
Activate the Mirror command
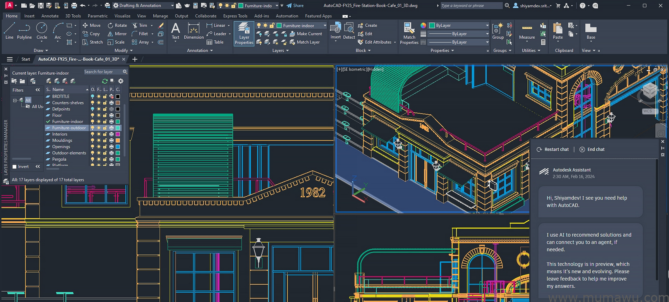point(117,34)
